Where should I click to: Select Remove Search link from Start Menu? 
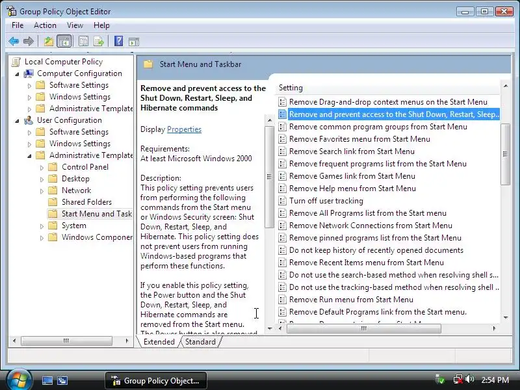point(352,151)
